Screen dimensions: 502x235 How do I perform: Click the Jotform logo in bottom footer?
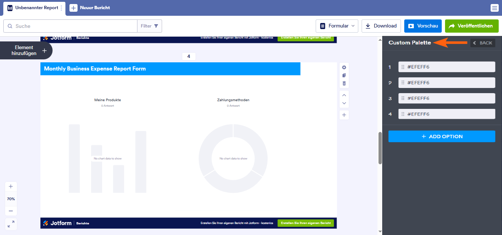pyautogui.click(x=57, y=223)
